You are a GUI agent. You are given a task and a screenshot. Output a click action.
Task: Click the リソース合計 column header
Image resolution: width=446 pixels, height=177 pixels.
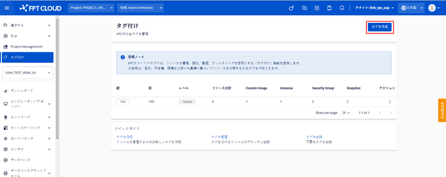(x=222, y=88)
